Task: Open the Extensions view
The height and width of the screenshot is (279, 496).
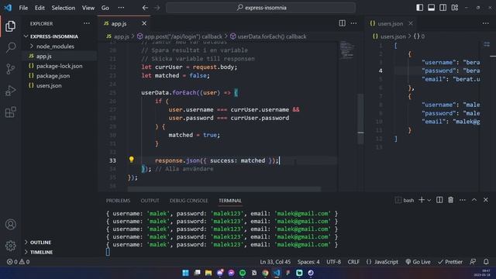Action: point(10,112)
